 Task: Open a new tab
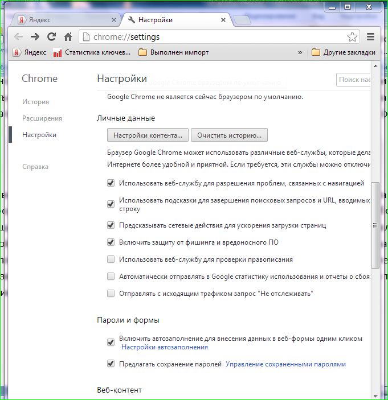(242, 20)
